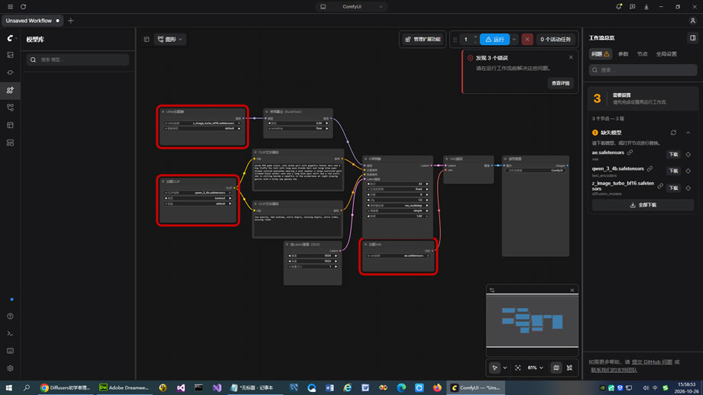The width and height of the screenshot is (703, 395).
Task: Select the Unsaved Workflow tab
Action: click(32, 21)
